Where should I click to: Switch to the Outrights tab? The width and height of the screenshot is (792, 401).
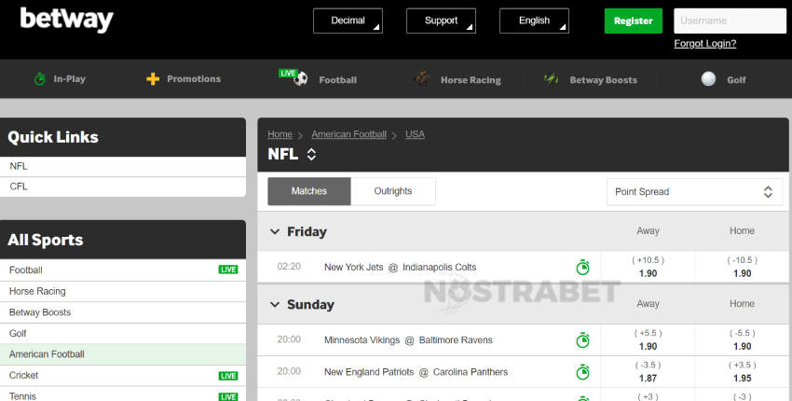pos(393,191)
